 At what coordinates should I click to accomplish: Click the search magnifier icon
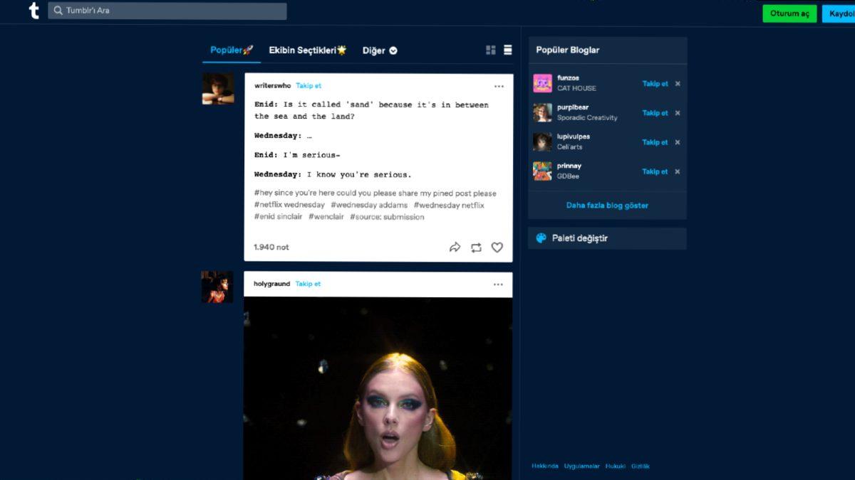click(x=57, y=11)
